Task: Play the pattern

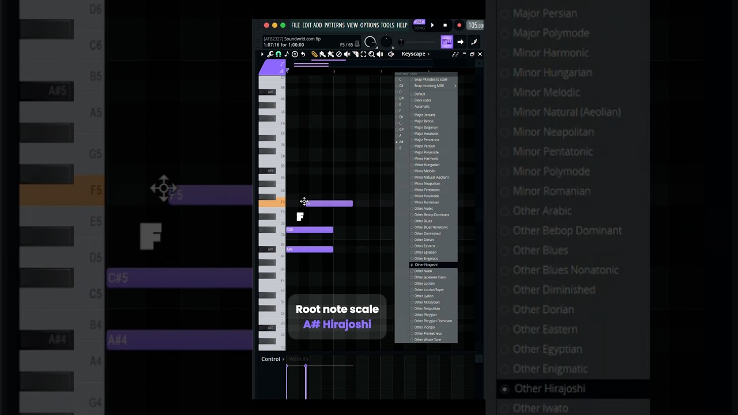Action: 432,25
